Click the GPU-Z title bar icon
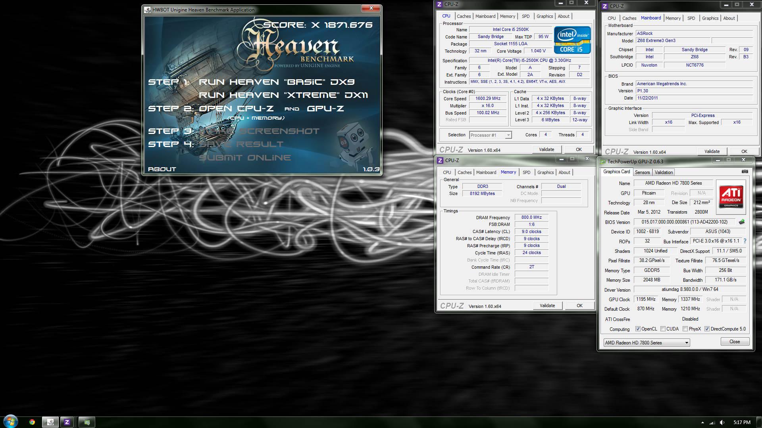This screenshot has width=762, height=428. tap(603, 162)
